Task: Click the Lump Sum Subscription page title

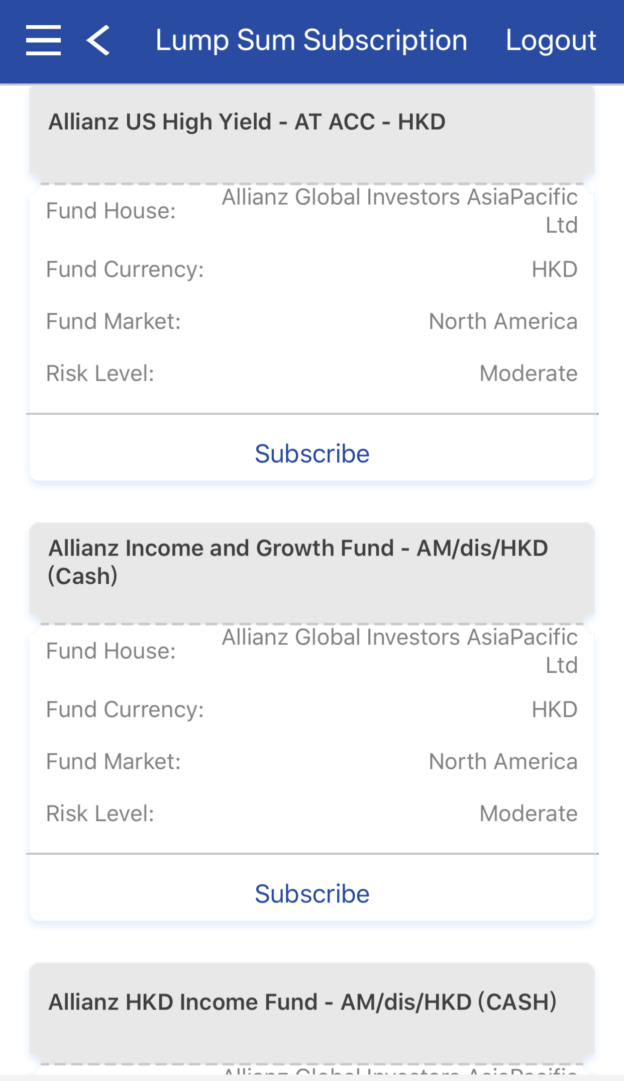Action: (x=311, y=40)
